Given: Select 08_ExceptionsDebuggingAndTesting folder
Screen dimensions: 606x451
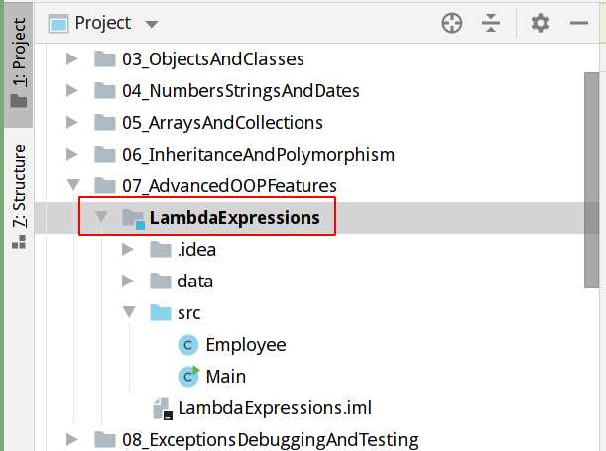Looking at the screenshot, I should 270,440.
